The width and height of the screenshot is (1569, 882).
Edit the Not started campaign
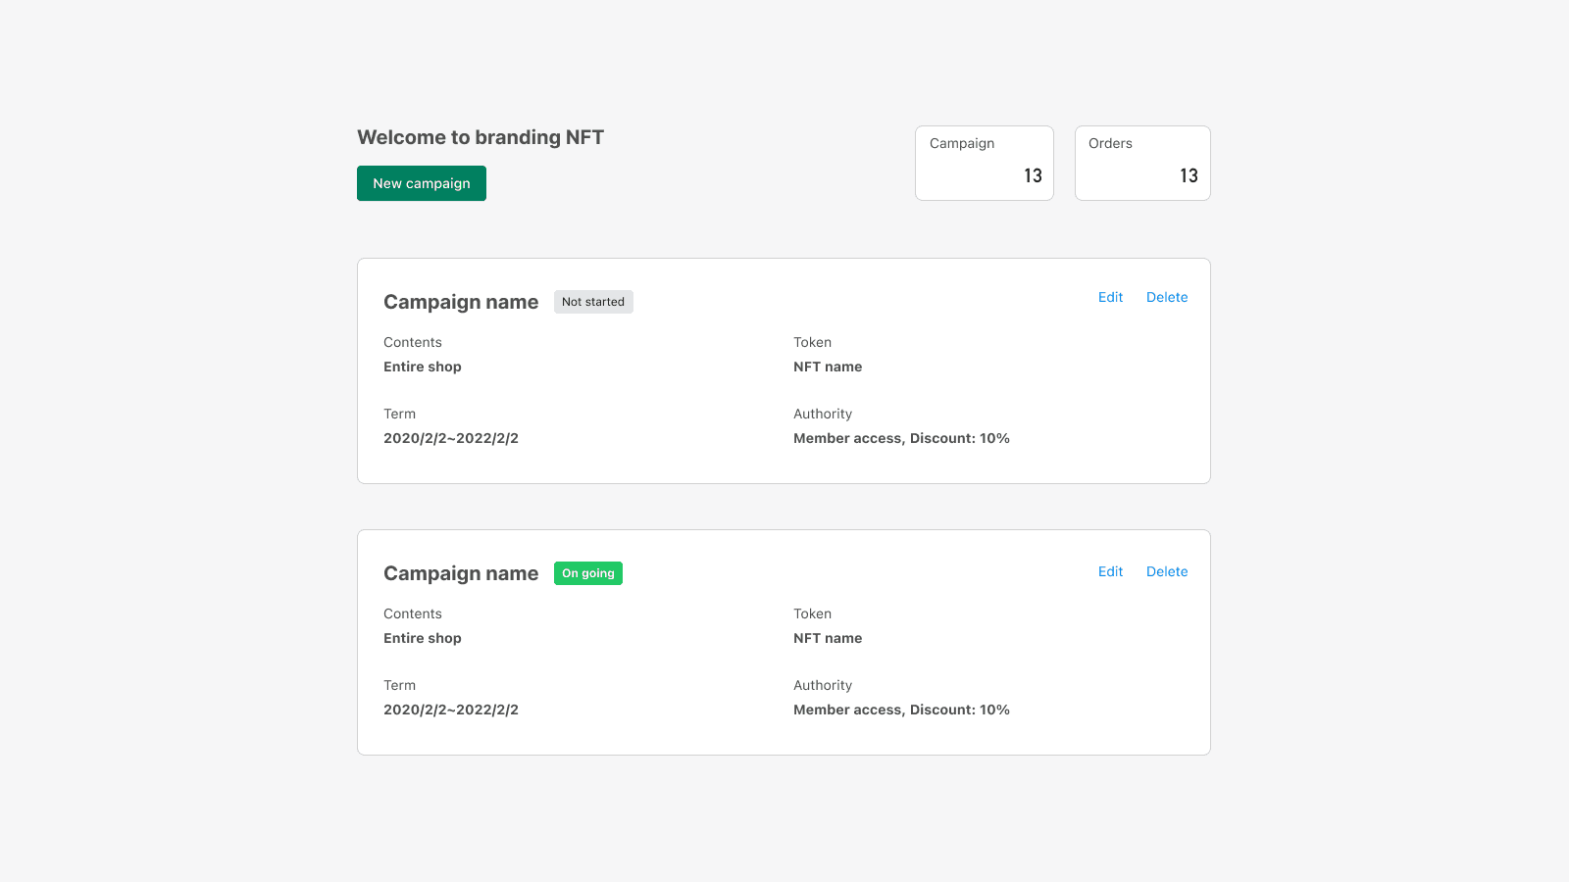click(1110, 297)
